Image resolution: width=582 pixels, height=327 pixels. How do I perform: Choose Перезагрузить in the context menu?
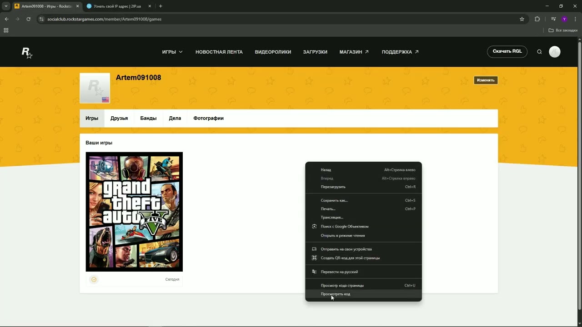(x=363, y=187)
